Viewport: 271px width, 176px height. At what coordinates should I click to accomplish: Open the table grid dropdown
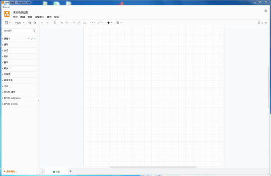click(x=119, y=23)
